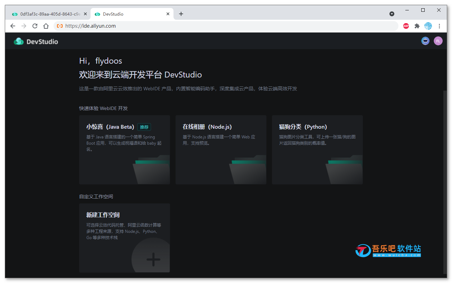
Task: Click the DevStudio logo in header
Action: (x=36, y=42)
